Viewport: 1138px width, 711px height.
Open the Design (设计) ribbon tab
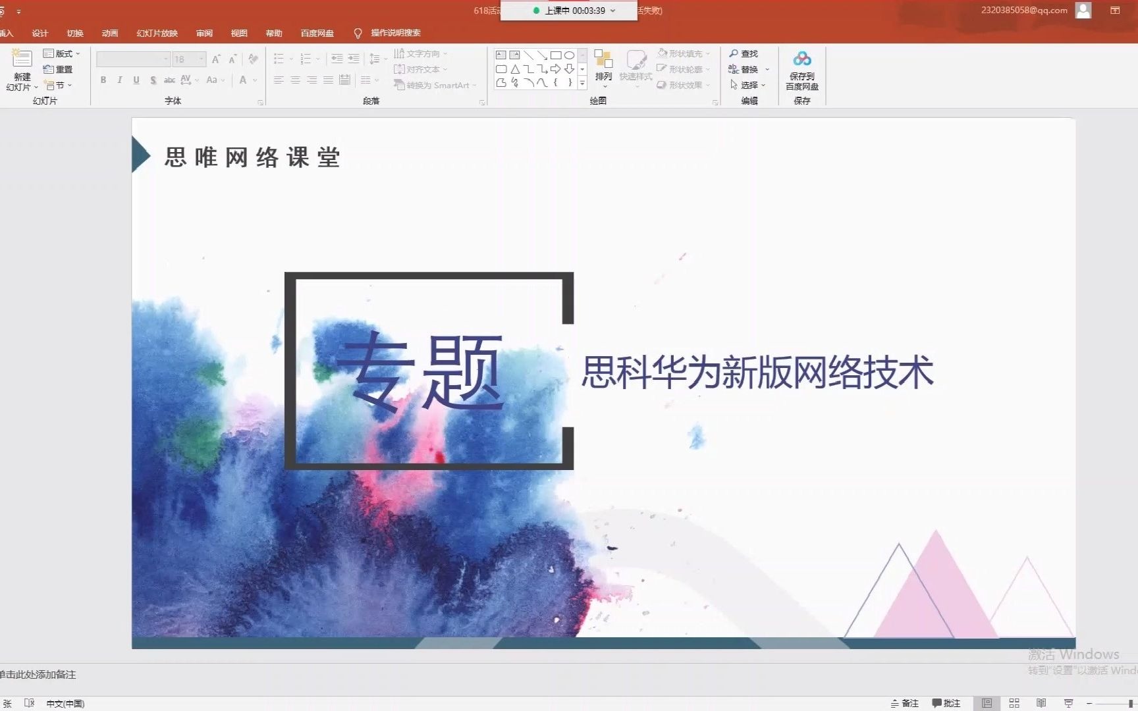point(40,33)
